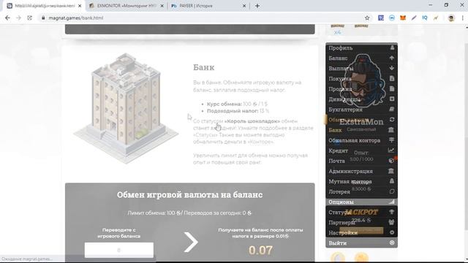Bookmark this page with the star icon
The width and height of the screenshot is (468, 263).
367,18
